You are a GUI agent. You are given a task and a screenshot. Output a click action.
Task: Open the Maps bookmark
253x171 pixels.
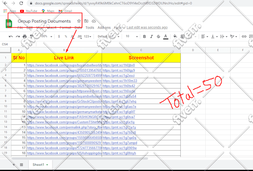pos(48,11)
